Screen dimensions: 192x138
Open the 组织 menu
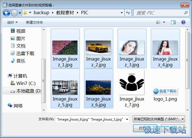pos(12,22)
